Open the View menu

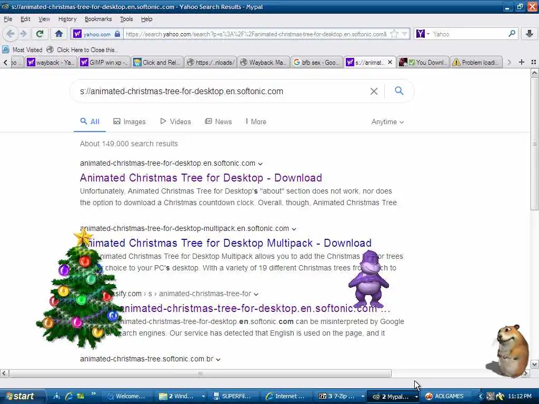tap(44, 19)
